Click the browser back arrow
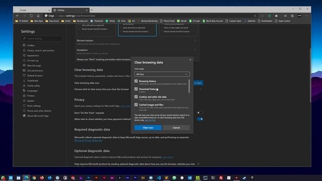322x181 pixels. coord(18,16)
